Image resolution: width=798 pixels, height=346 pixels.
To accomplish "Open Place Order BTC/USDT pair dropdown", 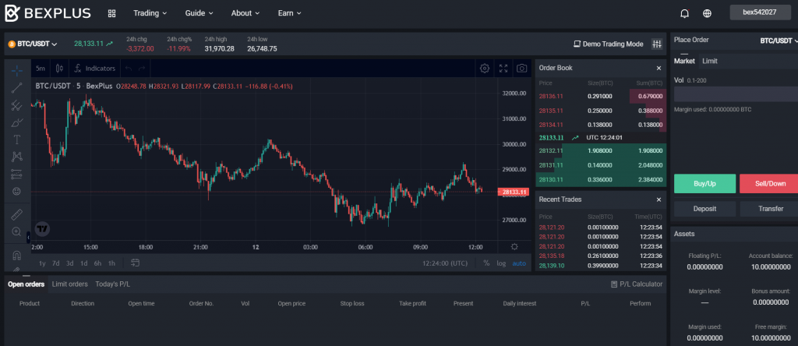I will point(779,41).
